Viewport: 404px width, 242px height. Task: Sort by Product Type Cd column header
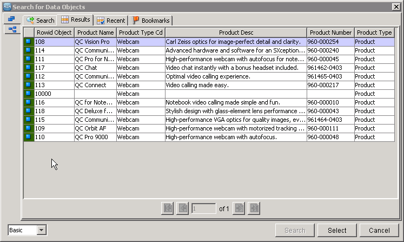(x=141, y=32)
